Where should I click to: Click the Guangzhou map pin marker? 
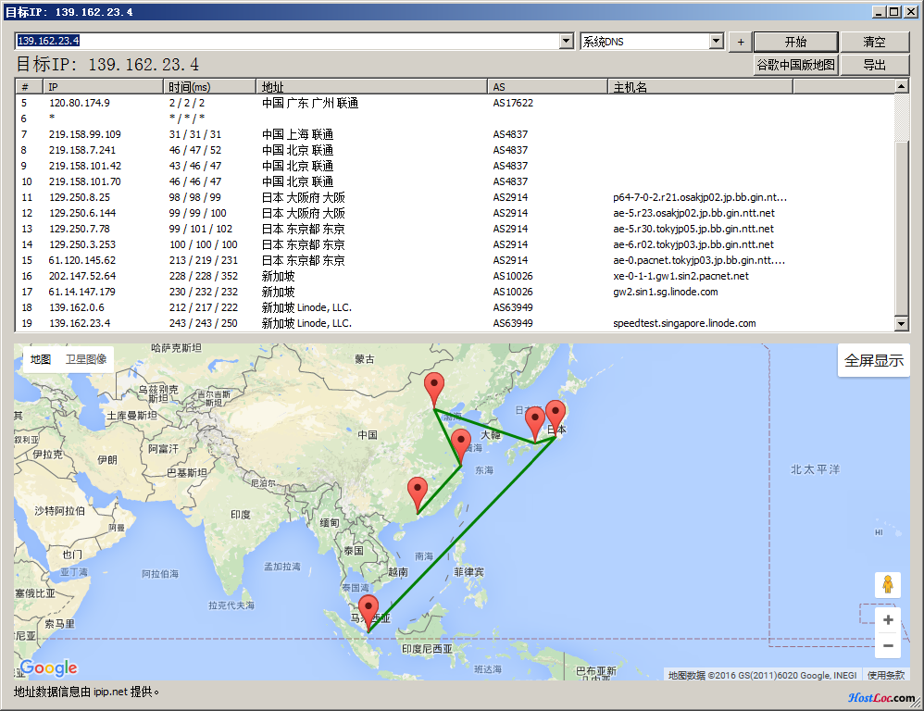(418, 494)
